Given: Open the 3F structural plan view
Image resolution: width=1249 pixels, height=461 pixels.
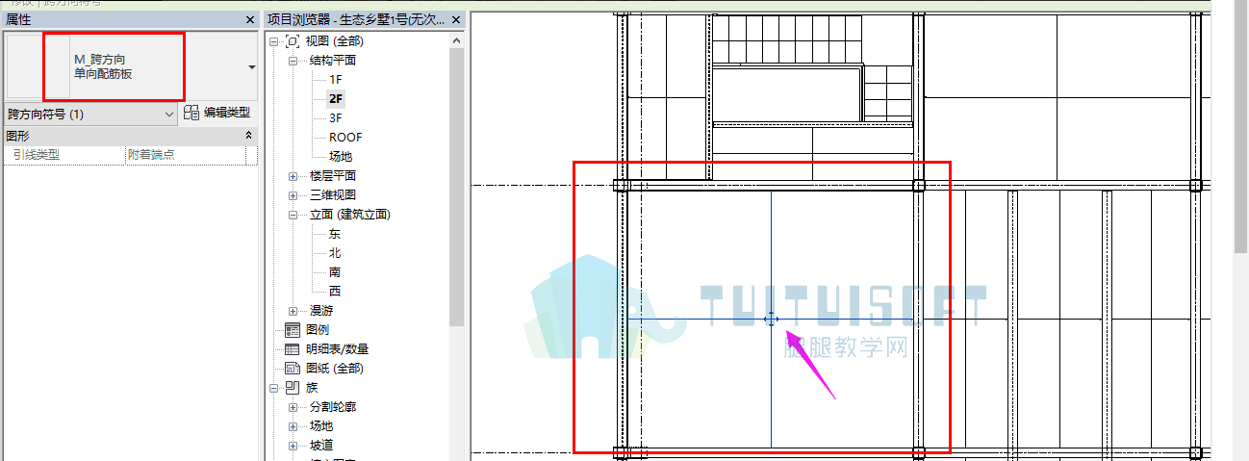Looking at the screenshot, I should pyautogui.click(x=336, y=117).
